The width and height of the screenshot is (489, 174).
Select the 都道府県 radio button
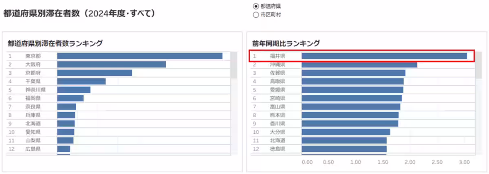click(256, 6)
